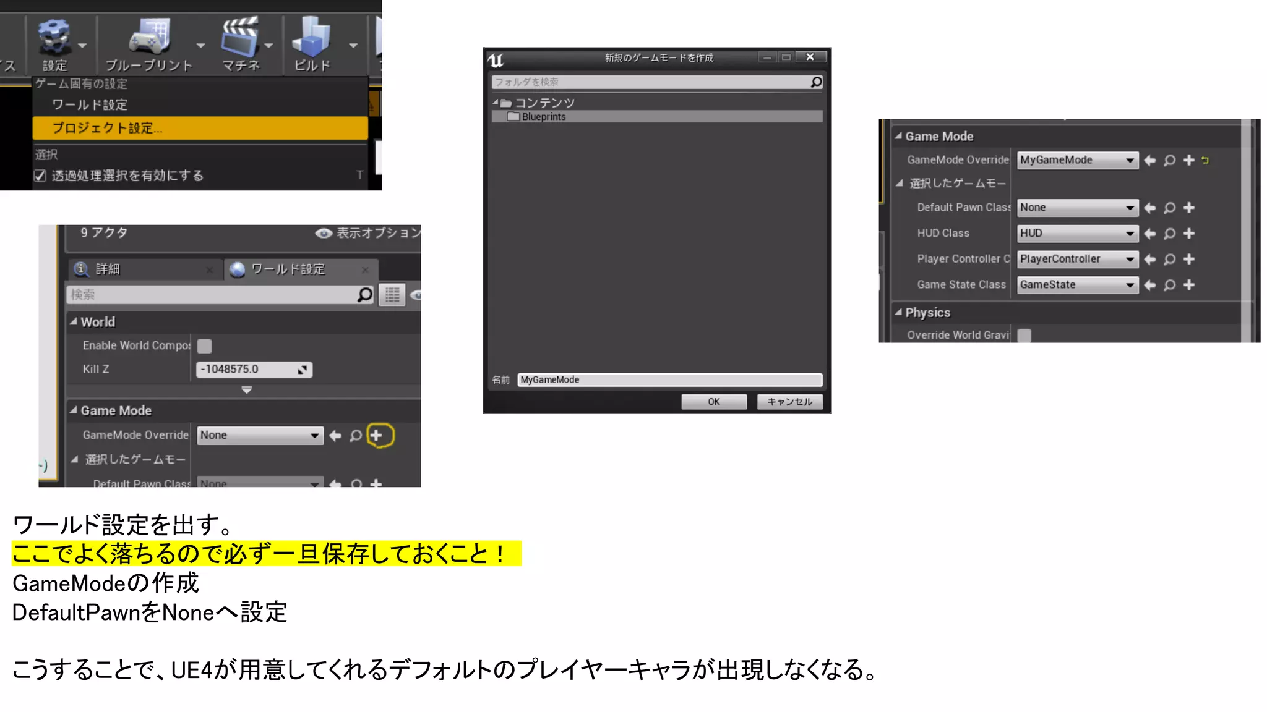Expand the arrow next to ブループリント icon

click(200, 46)
